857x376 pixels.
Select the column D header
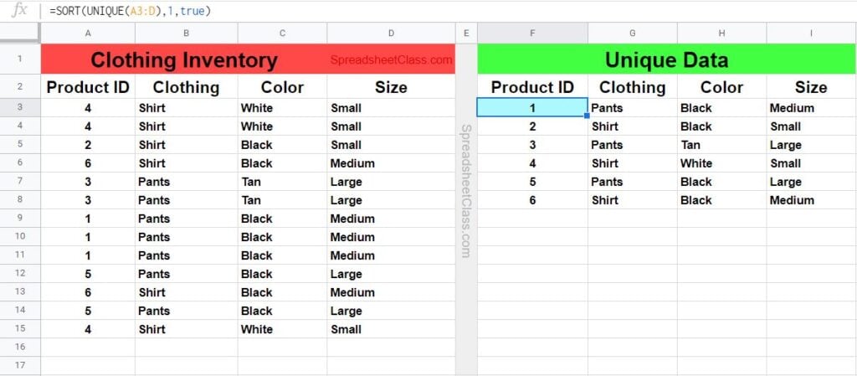pyautogui.click(x=391, y=33)
